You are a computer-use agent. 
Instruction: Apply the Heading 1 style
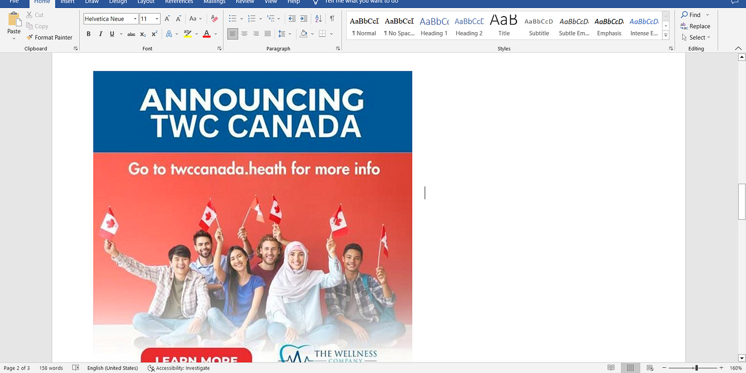coord(434,26)
